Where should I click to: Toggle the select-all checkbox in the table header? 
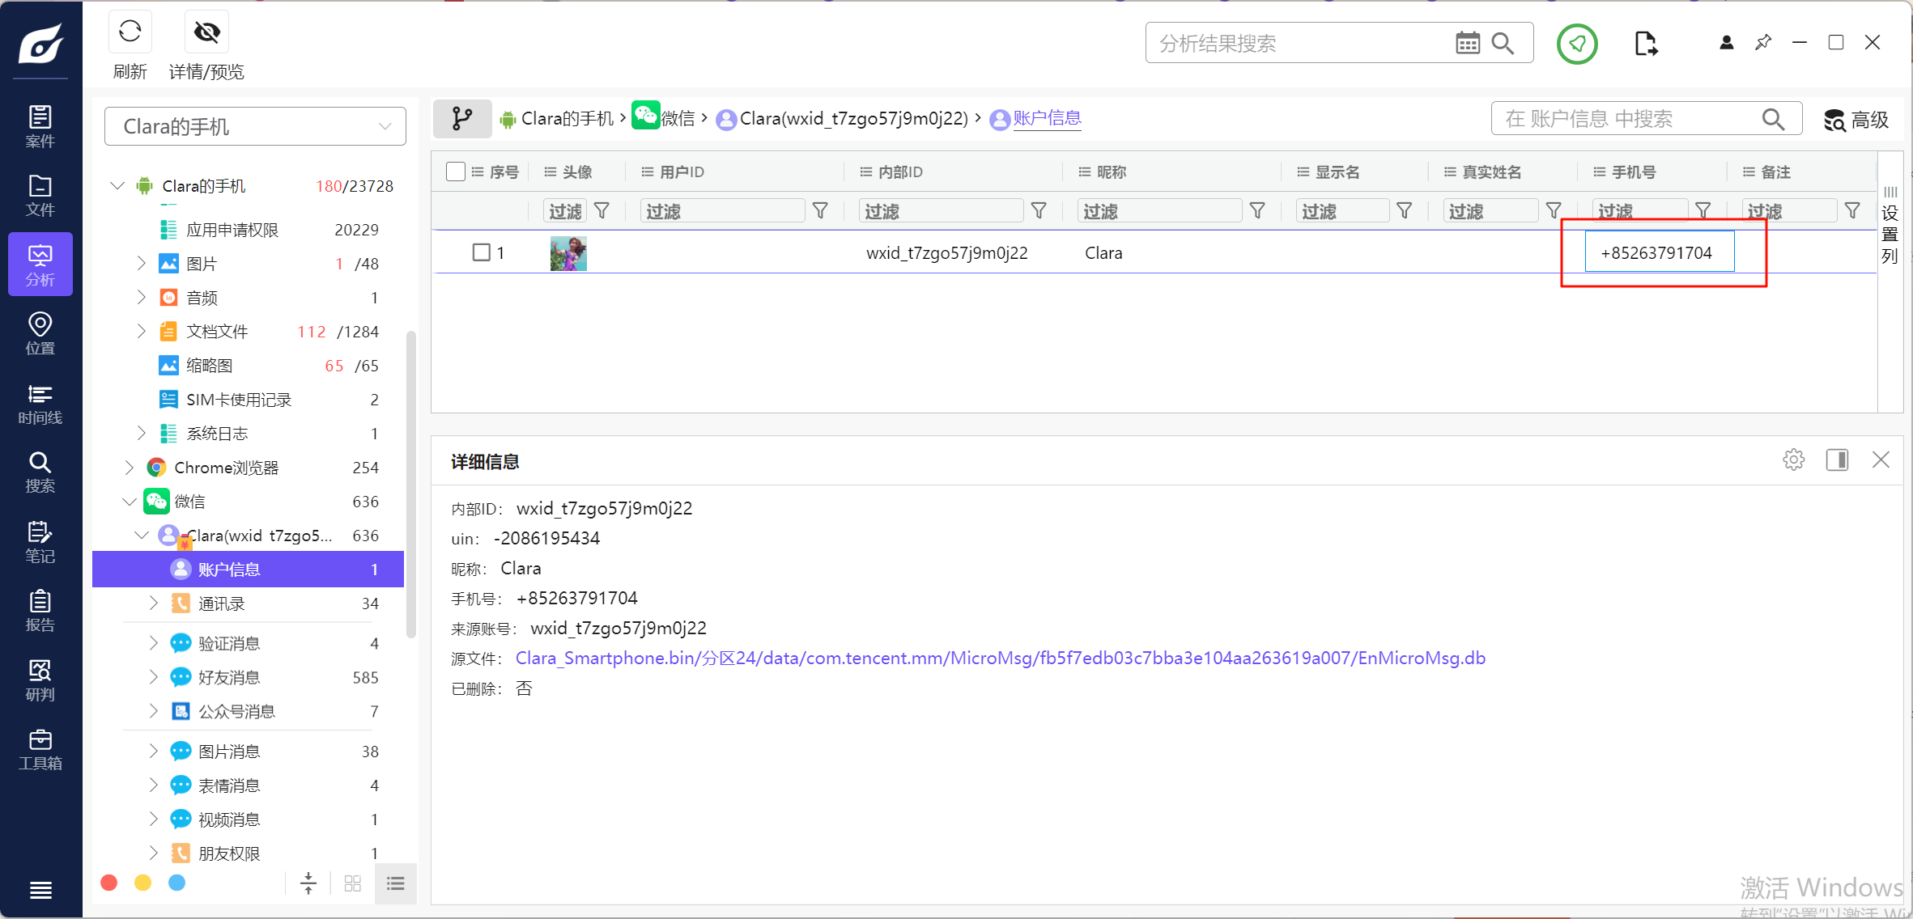click(456, 172)
